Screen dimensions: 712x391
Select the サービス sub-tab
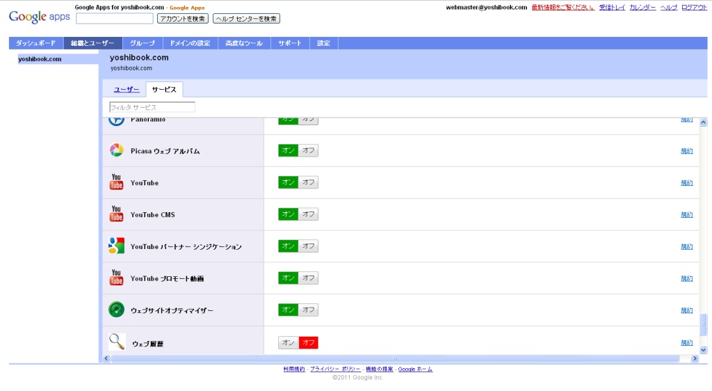[x=164, y=90]
